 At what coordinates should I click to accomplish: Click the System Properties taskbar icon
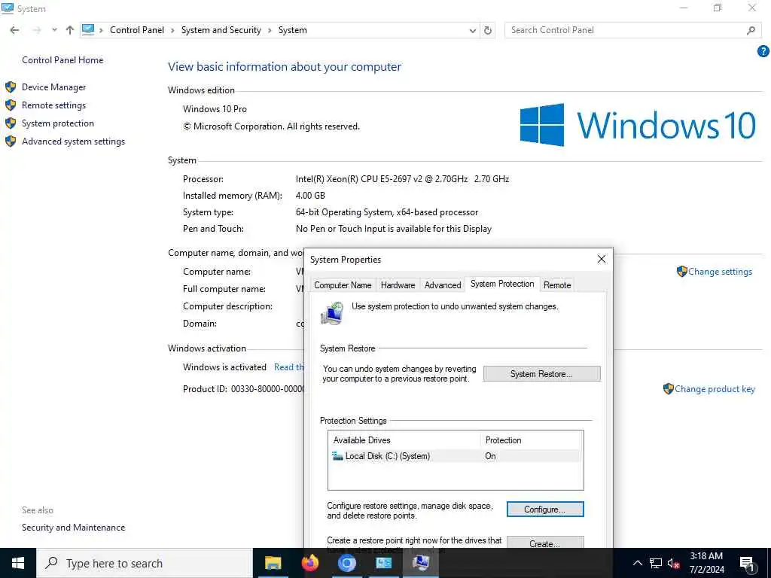click(x=421, y=563)
